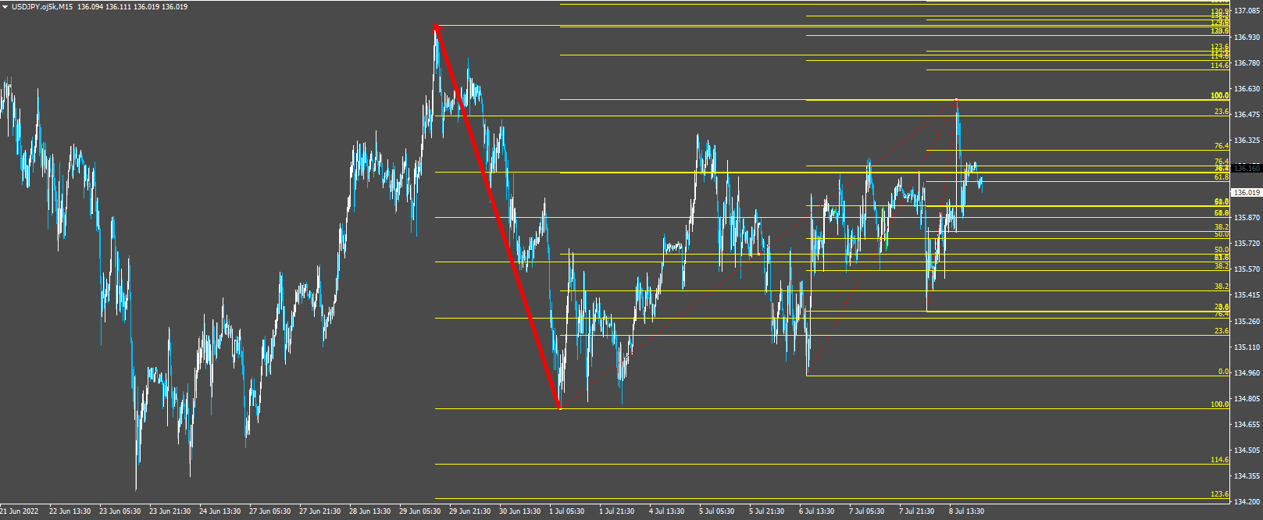This screenshot has height=520, width=1263.
Task: Click the 6 Jul 13:30 time label
Action: coord(817,511)
